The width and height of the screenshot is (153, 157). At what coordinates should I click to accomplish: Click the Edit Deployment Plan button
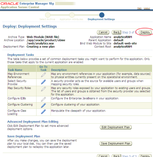pyautogui.click(x=116, y=127)
